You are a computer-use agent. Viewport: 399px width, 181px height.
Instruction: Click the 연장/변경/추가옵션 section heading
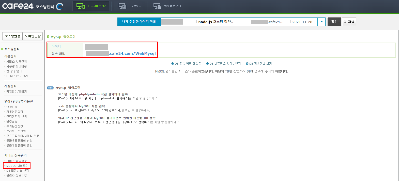point(19,101)
